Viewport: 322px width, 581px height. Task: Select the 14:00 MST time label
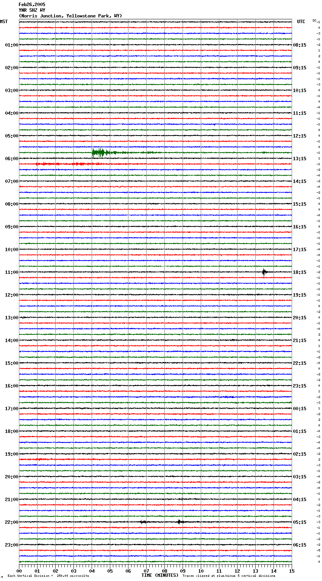click(12, 340)
